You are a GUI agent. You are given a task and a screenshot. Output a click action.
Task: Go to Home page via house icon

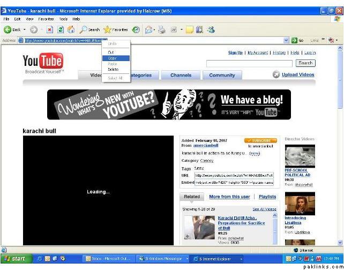71,29
